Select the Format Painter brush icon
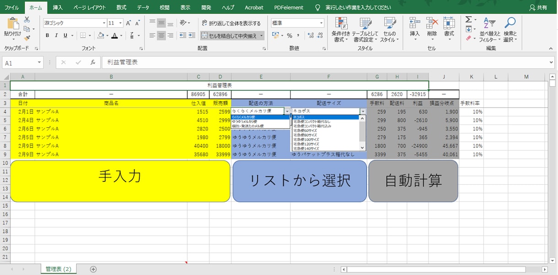 tap(27, 39)
